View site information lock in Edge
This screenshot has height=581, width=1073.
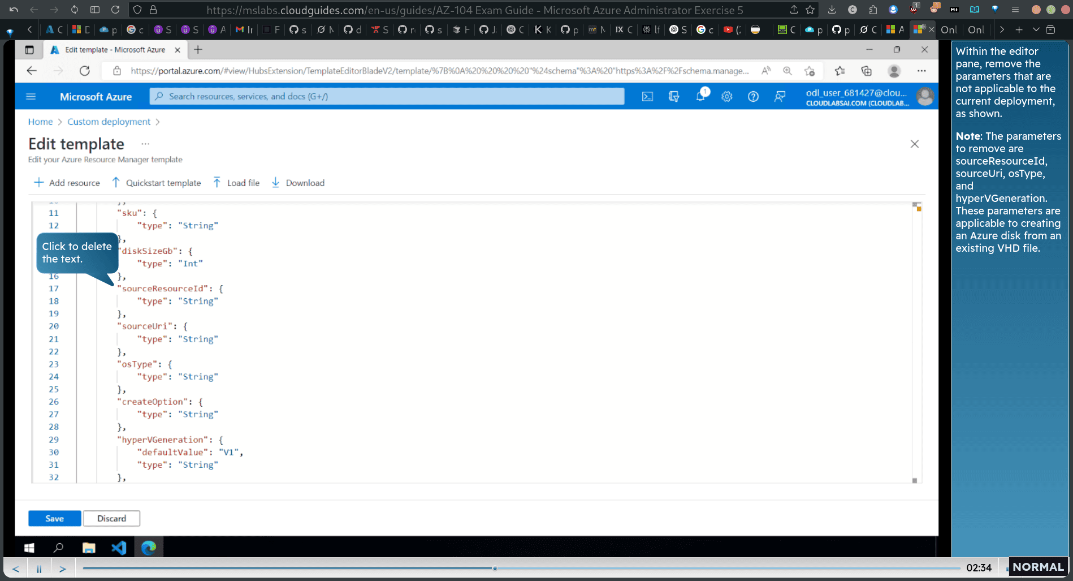[117, 71]
